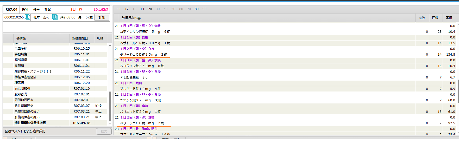Select the 腰部湿疹 disease row
This screenshot has height=144, width=466.
tap(55, 60)
